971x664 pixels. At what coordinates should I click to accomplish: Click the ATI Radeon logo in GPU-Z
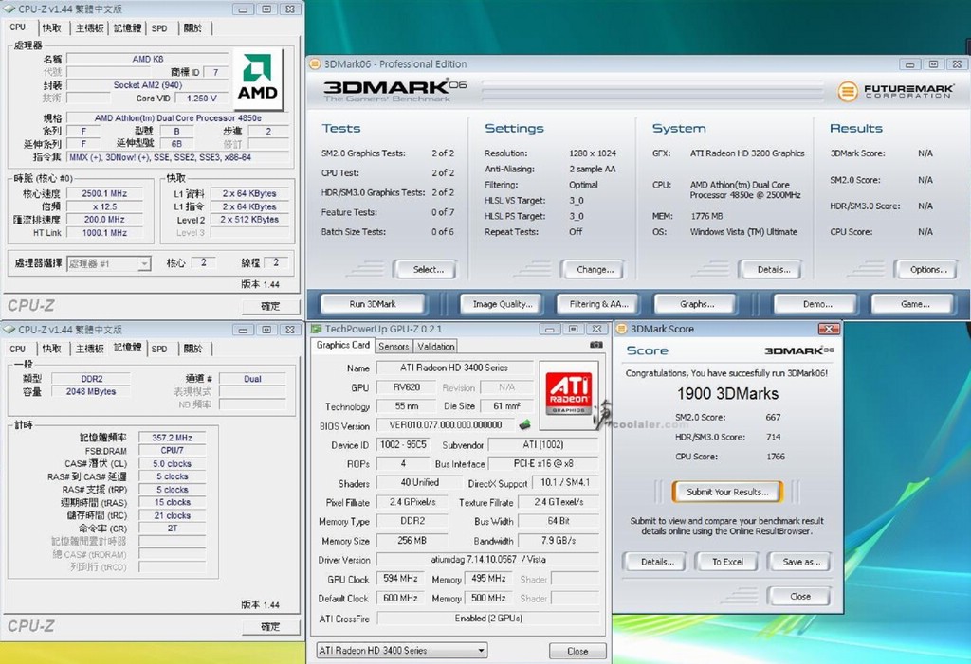(x=569, y=394)
